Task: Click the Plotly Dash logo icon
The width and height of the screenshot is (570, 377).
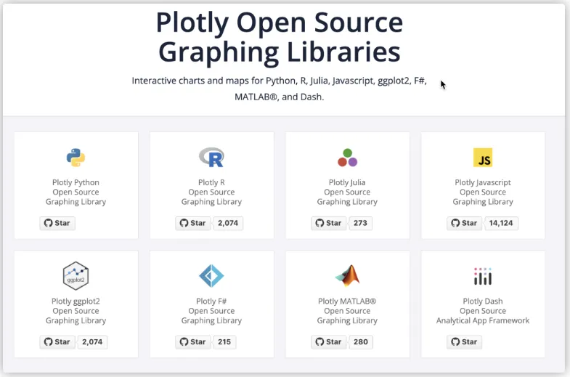Action: point(483,276)
